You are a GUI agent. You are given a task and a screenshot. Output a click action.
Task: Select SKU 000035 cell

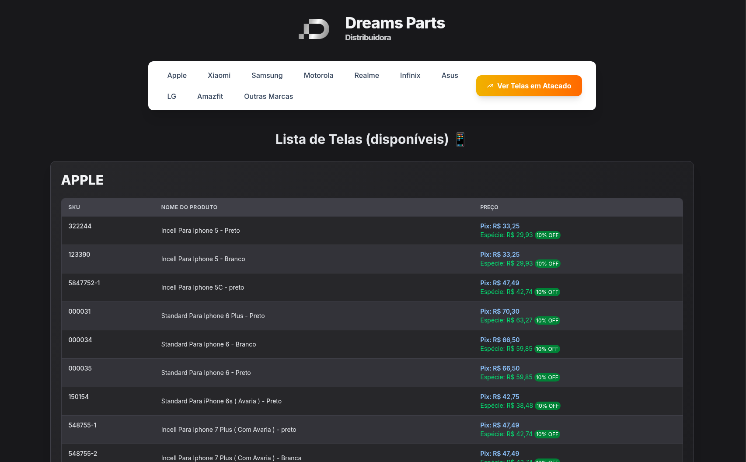click(80, 368)
